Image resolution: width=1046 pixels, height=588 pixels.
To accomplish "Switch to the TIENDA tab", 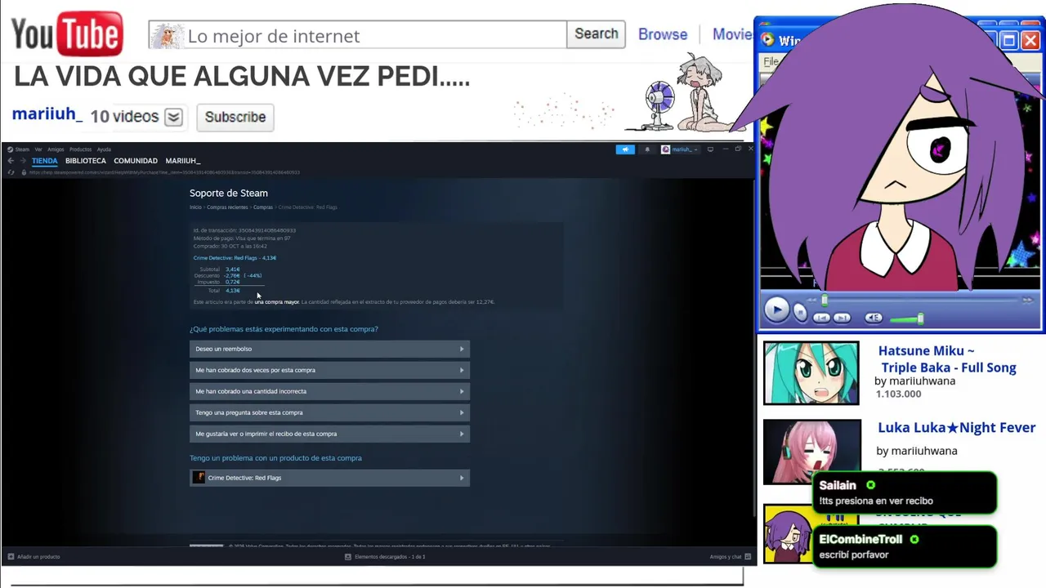I will pyautogui.click(x=44, y=161).
